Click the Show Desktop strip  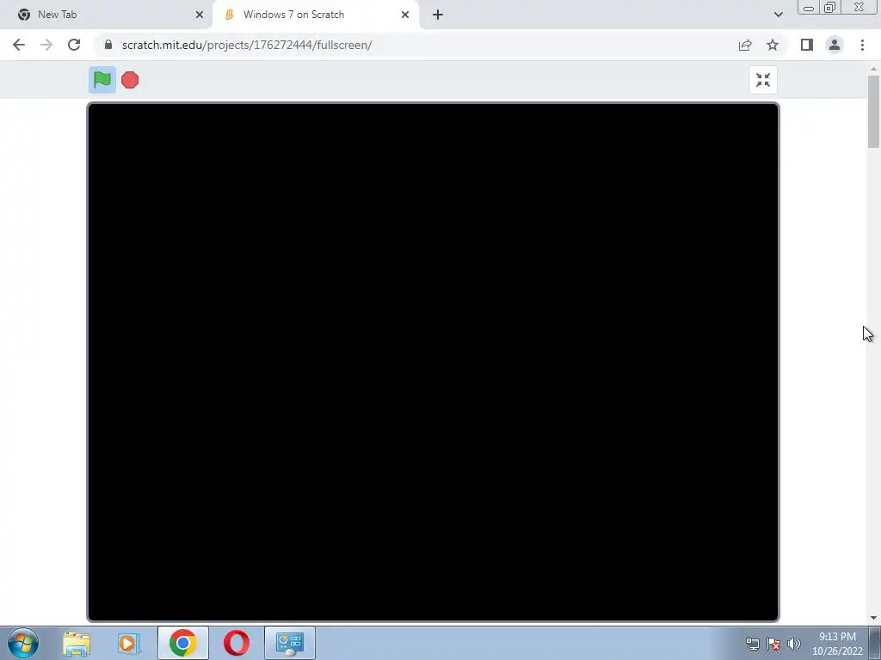(875, 643)
